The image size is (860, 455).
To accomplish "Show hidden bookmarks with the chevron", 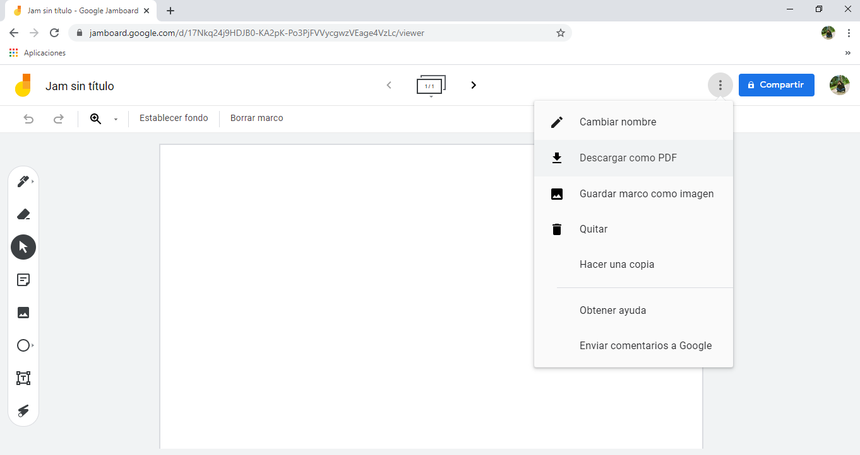I will coord(848,53).
